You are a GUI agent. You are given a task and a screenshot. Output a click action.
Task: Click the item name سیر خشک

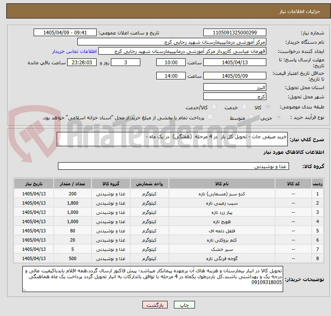[x=222, y=249]
